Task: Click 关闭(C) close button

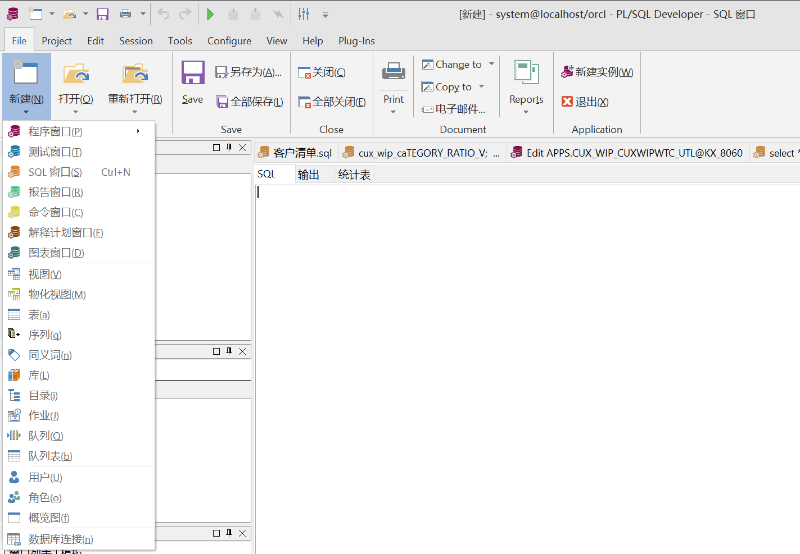Action: [322, 72]
